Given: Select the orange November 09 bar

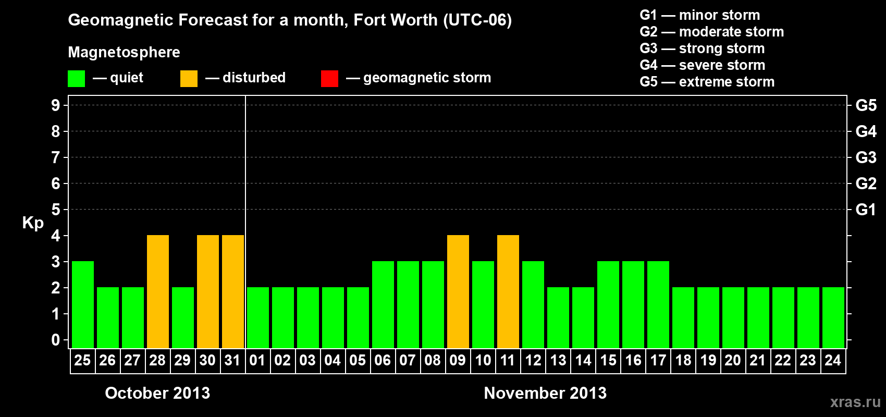Looking at the screenshot, I should (x=458, y=292).
